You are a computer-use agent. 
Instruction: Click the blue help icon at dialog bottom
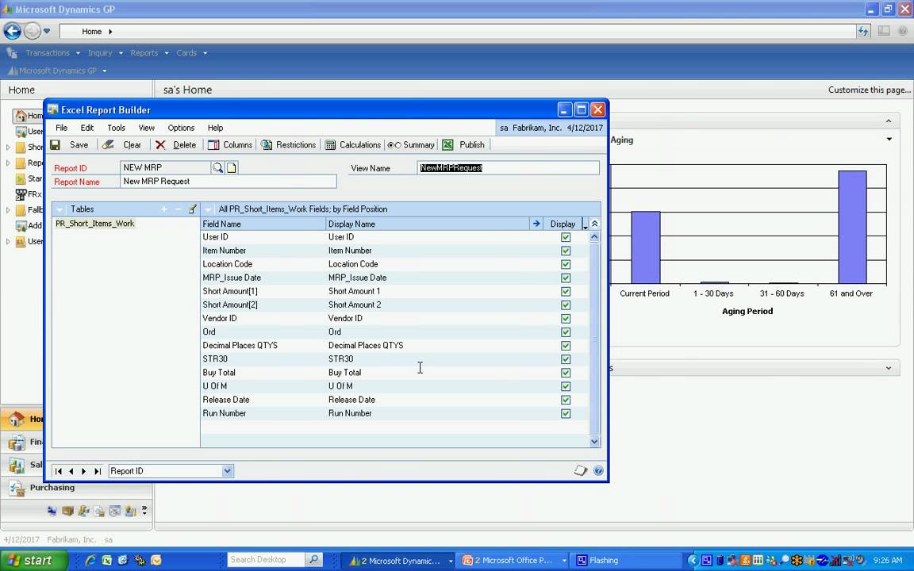click(x=598, y=470)
